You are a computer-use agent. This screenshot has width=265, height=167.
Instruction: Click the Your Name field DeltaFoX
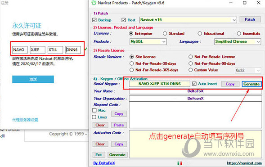[195, 91]
